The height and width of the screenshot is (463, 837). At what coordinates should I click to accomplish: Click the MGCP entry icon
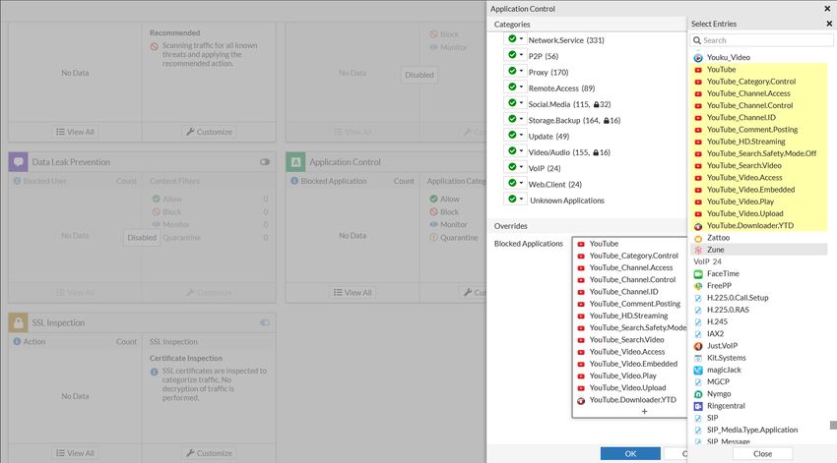coord(698,382)
